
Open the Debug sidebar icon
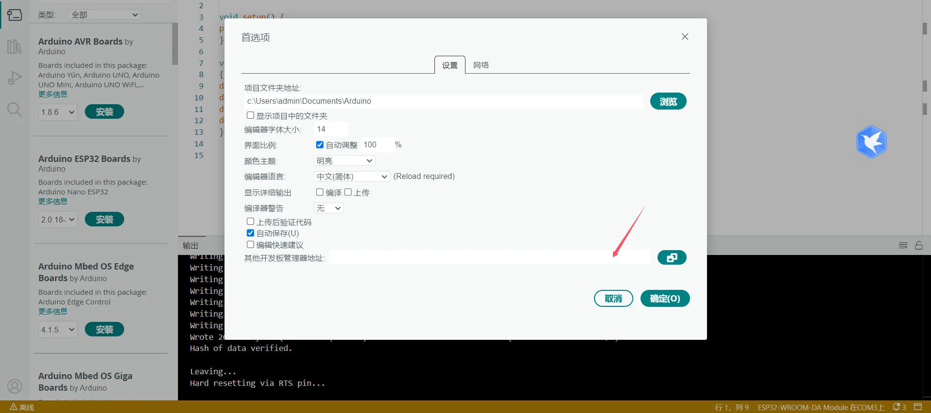tap(15, 78)
